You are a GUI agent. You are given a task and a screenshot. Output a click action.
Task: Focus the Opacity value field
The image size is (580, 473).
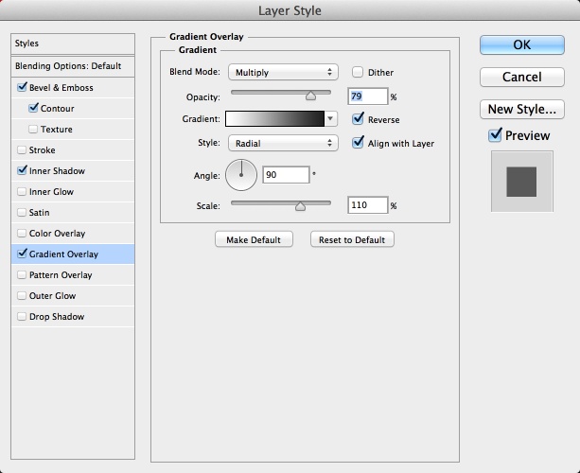click(368, 96)
